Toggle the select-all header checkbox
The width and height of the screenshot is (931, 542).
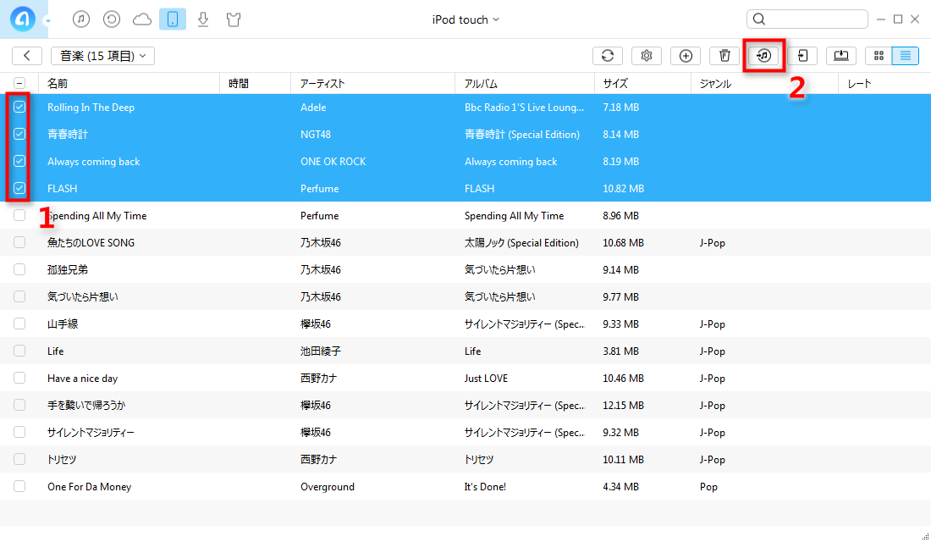(19, 83)
